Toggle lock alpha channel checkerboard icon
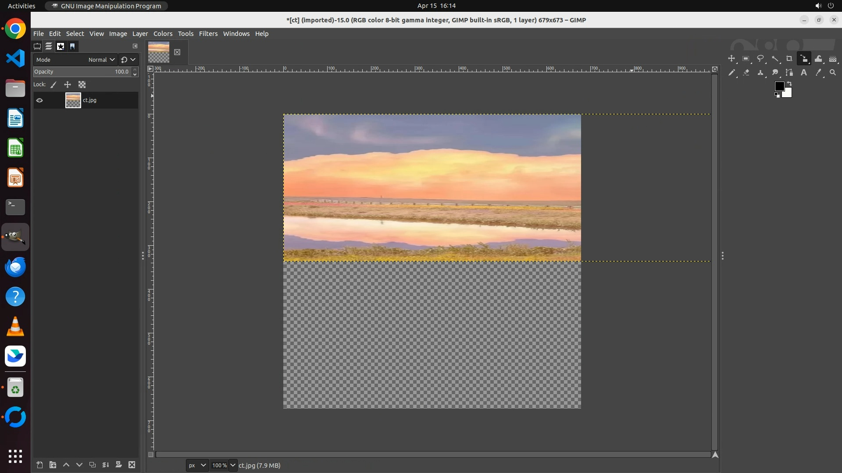 82,85
